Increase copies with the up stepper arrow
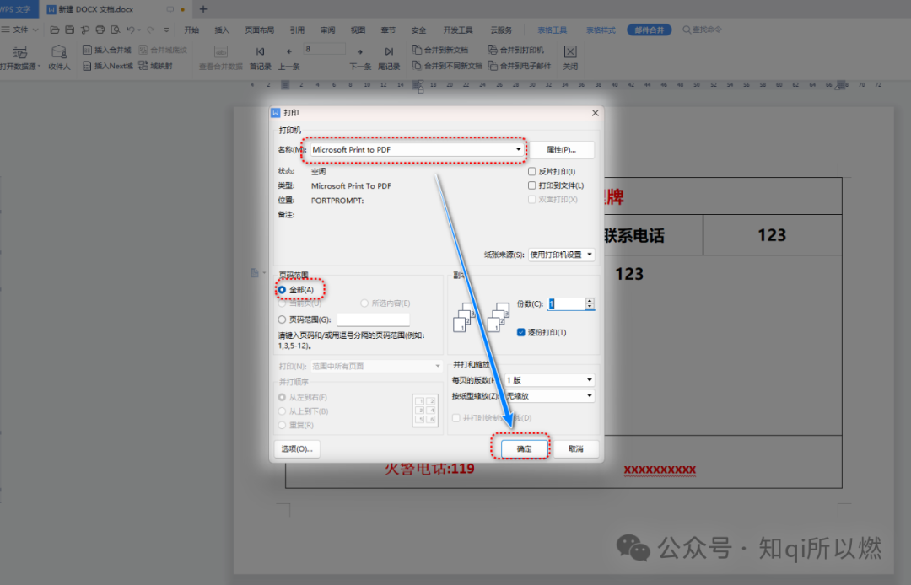 [x=590, y=301]
